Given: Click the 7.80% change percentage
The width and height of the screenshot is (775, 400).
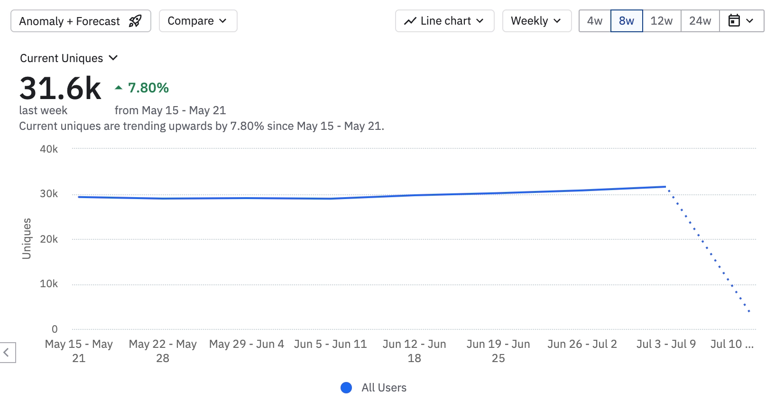Looking at the screenshot, I should point(148,88).
